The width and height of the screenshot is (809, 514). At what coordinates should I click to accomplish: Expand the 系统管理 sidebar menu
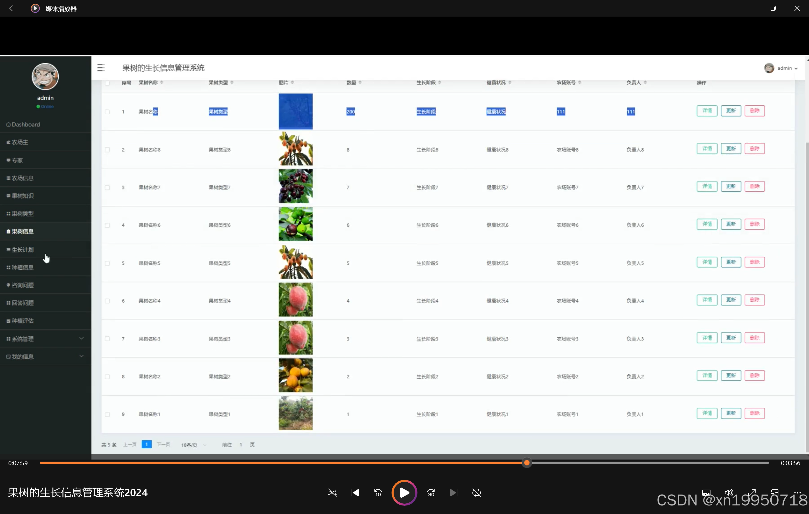coord(45,339)
